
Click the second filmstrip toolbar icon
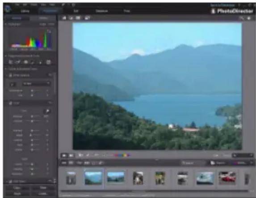pos(71,163)
